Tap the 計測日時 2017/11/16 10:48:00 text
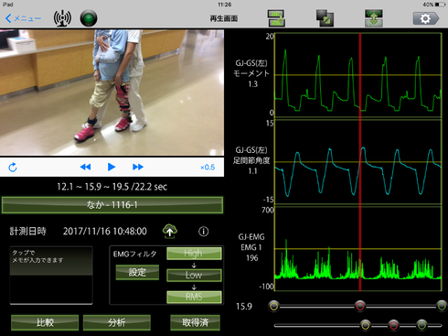 coord(78,232)
